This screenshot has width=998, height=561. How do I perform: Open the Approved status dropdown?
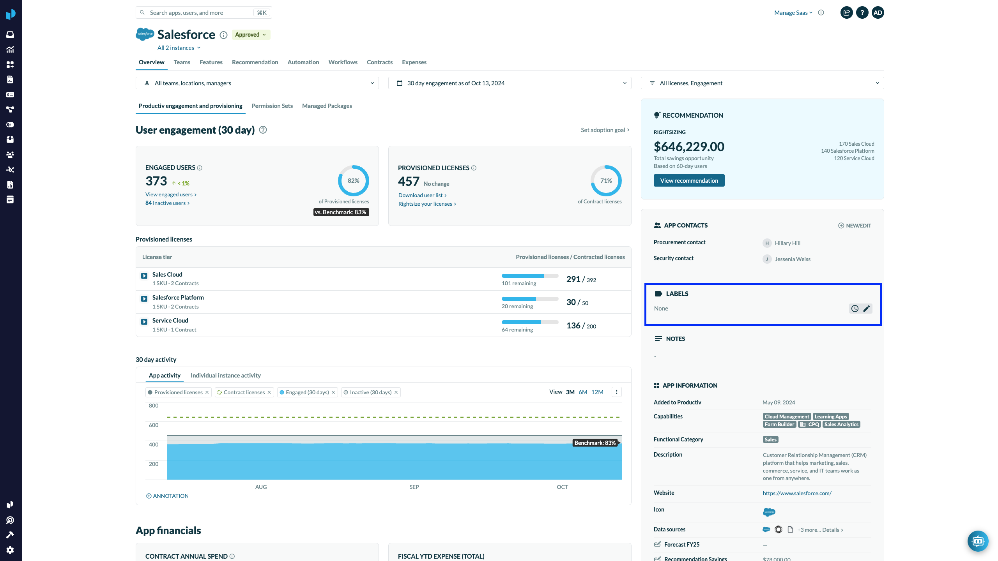[251, 35]
